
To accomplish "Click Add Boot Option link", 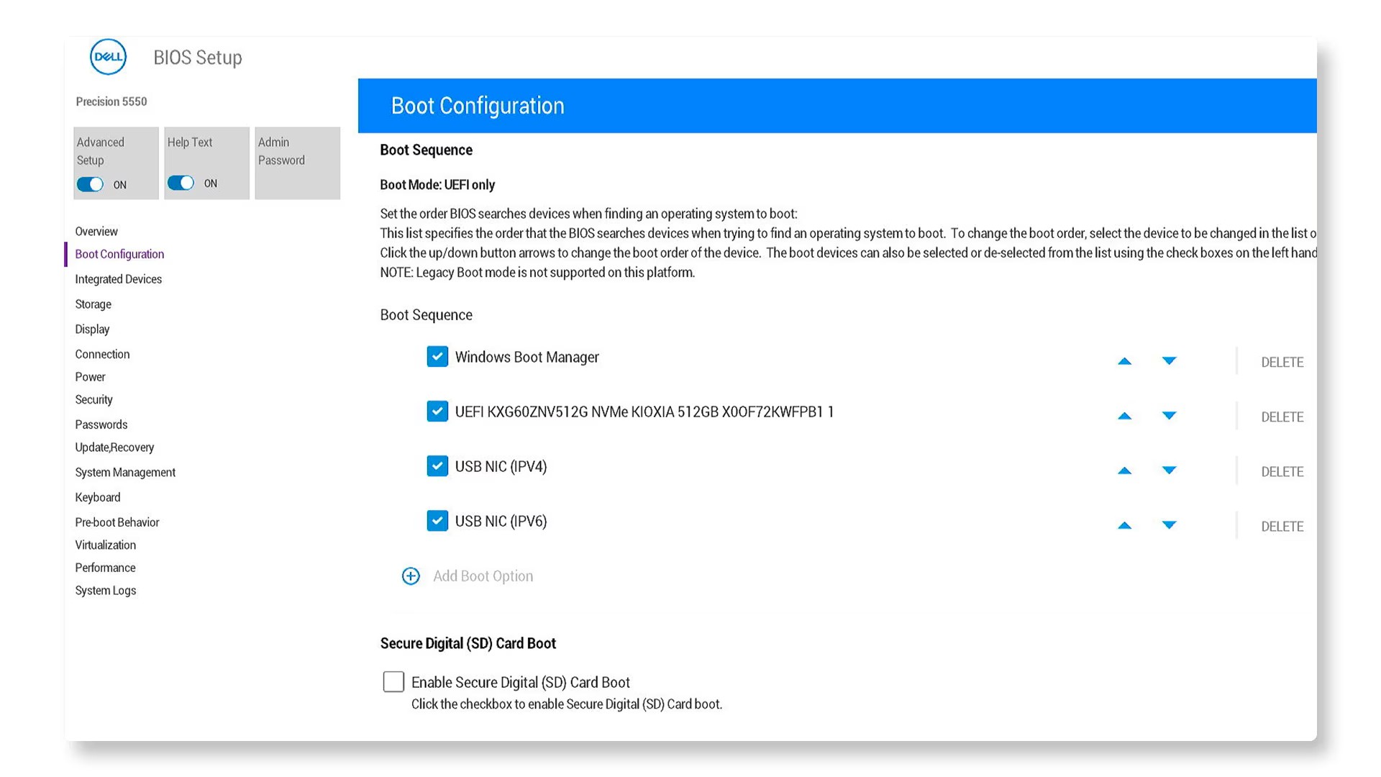I will pos(483,576).
